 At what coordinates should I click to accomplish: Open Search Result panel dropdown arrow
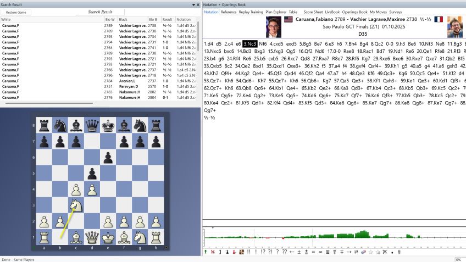tap(193, 4)
